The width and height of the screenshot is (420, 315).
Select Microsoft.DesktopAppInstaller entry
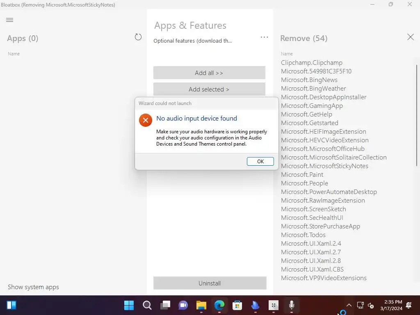click(x=324, y=97)
